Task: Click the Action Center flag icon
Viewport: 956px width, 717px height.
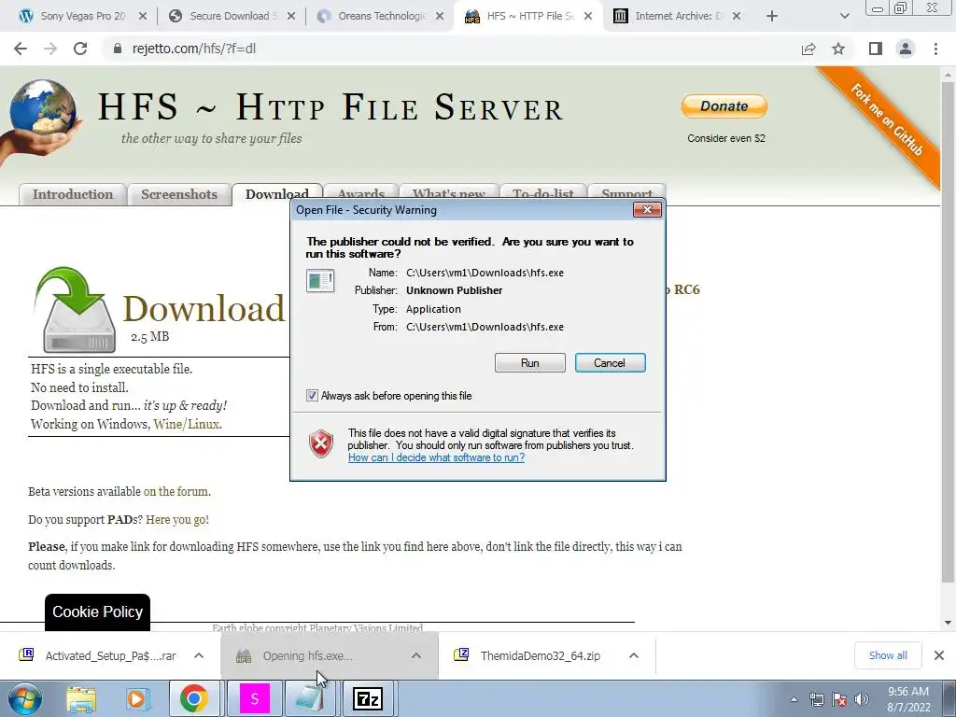Action: 839,699
